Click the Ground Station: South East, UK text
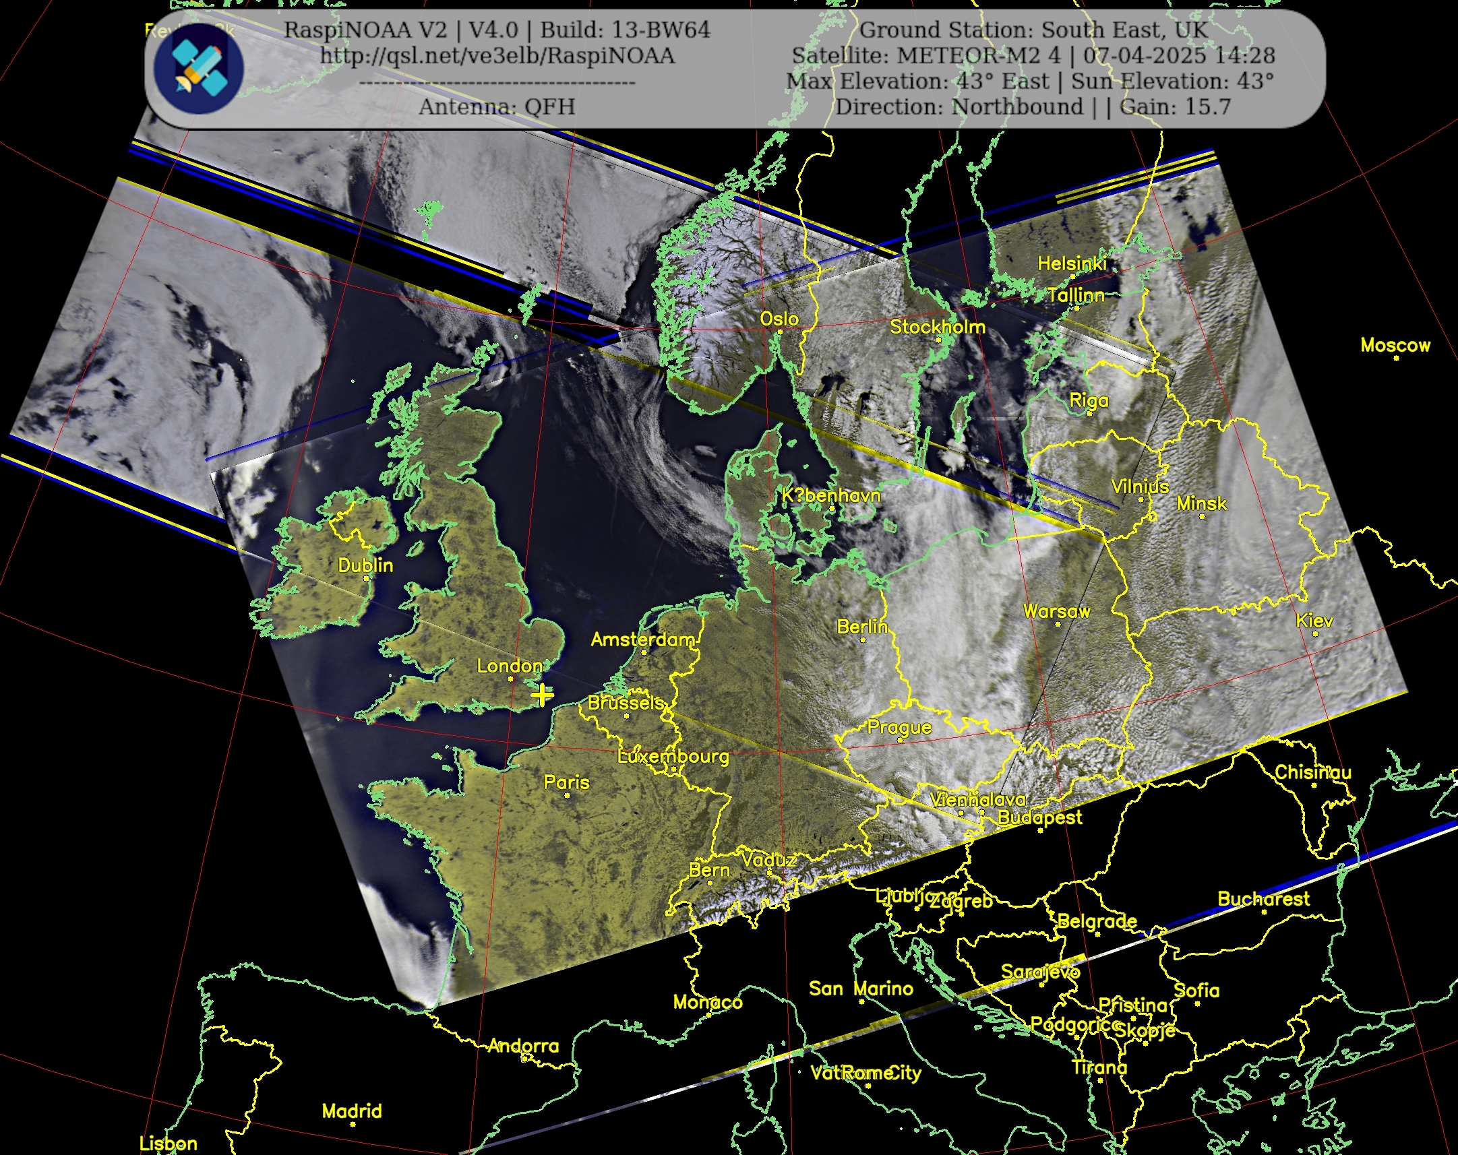 (1033, 30)
